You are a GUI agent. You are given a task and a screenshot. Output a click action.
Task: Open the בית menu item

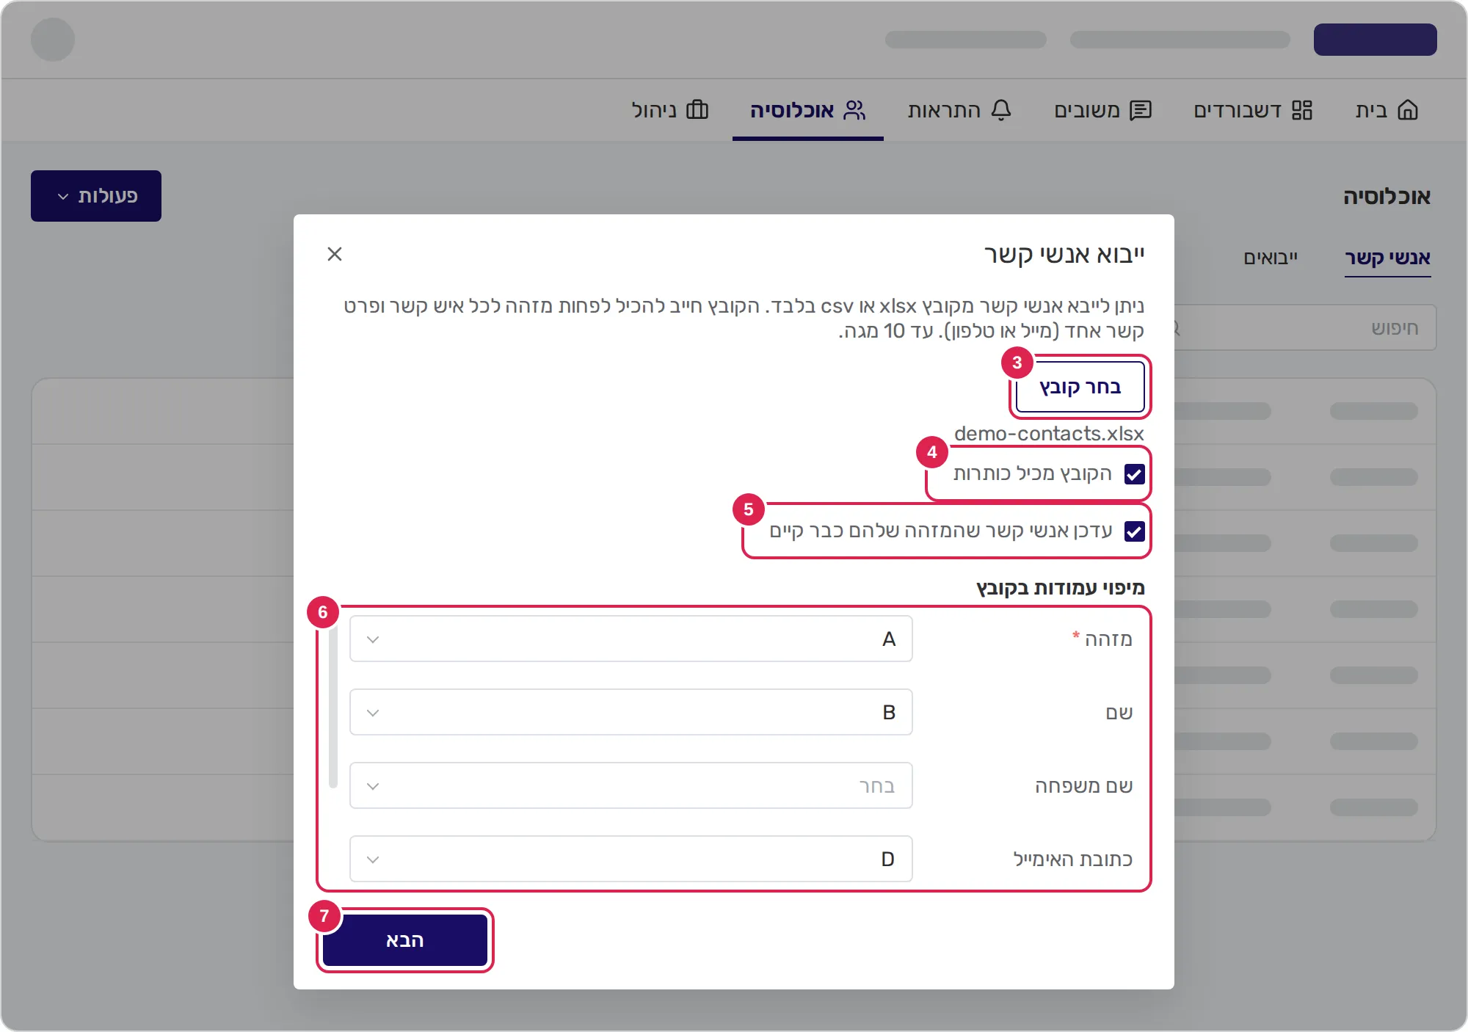pyautogui.click(x=1387, y=110)
